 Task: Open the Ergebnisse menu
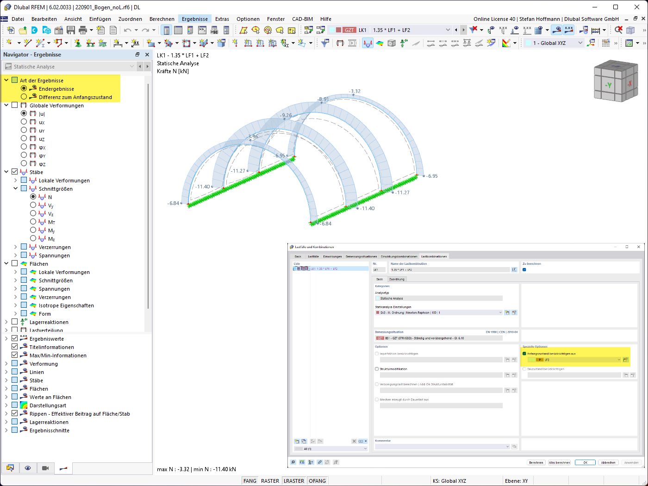coord(194,19)
